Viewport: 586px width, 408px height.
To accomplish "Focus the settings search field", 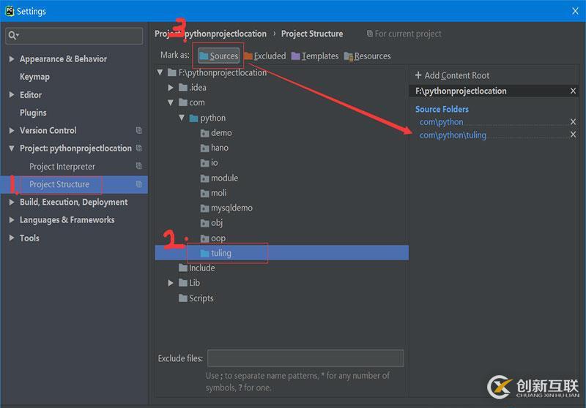I will coord(74,35).
